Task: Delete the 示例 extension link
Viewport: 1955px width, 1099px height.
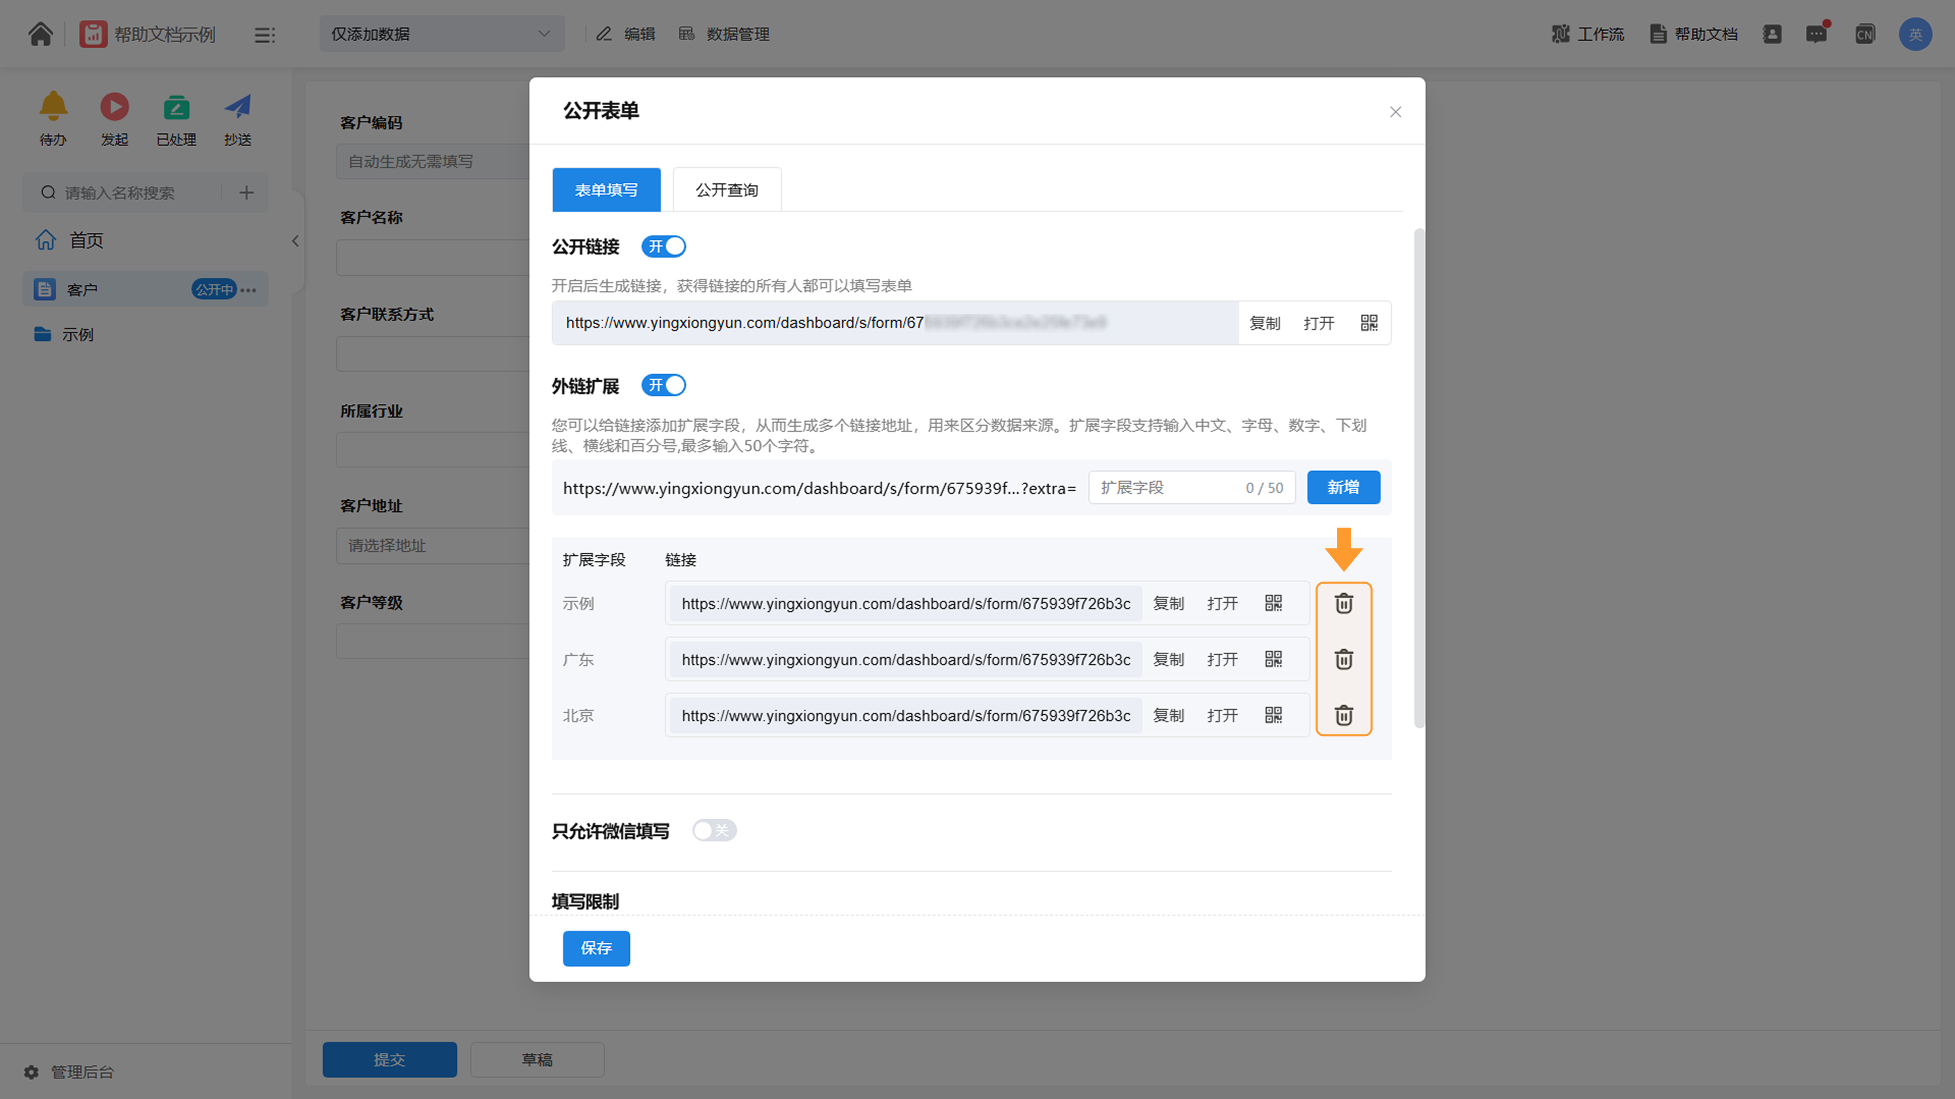Action: [1344, 603]
